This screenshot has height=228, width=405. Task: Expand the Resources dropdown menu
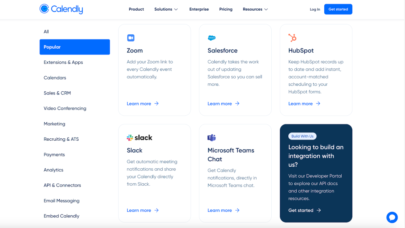click(x=255, y=9)
